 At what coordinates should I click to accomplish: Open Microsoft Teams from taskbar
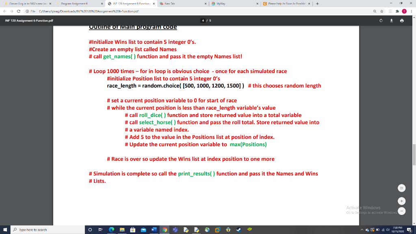[175, 230]
